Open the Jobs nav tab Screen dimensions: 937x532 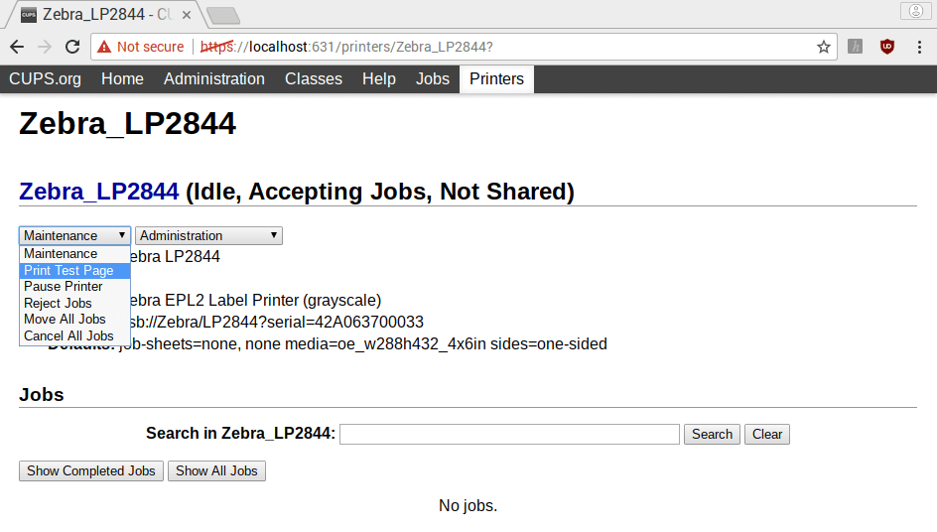coord(433,78)
